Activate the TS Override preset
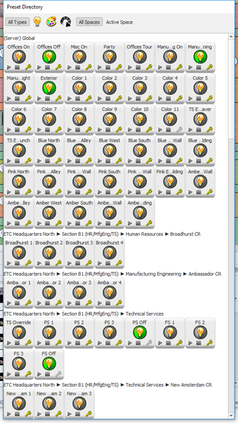The image size is (238, 426). click(19, 333)
